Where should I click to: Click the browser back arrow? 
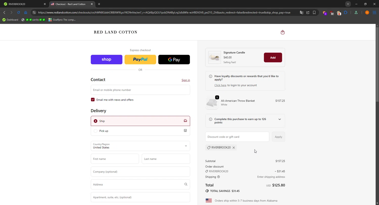(4, 12)
